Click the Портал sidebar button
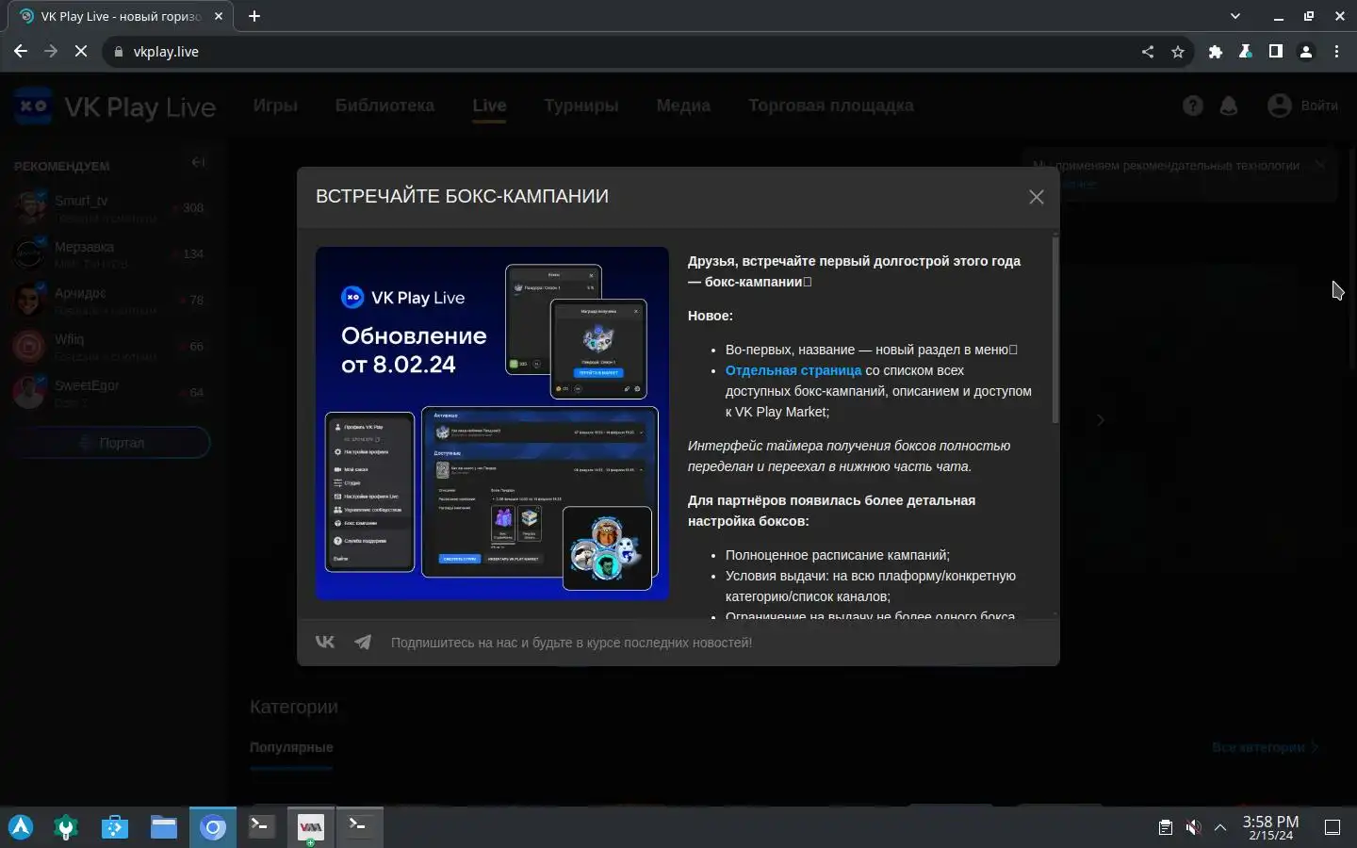Screen dimensions: 1357x848 tap(111, 443)
